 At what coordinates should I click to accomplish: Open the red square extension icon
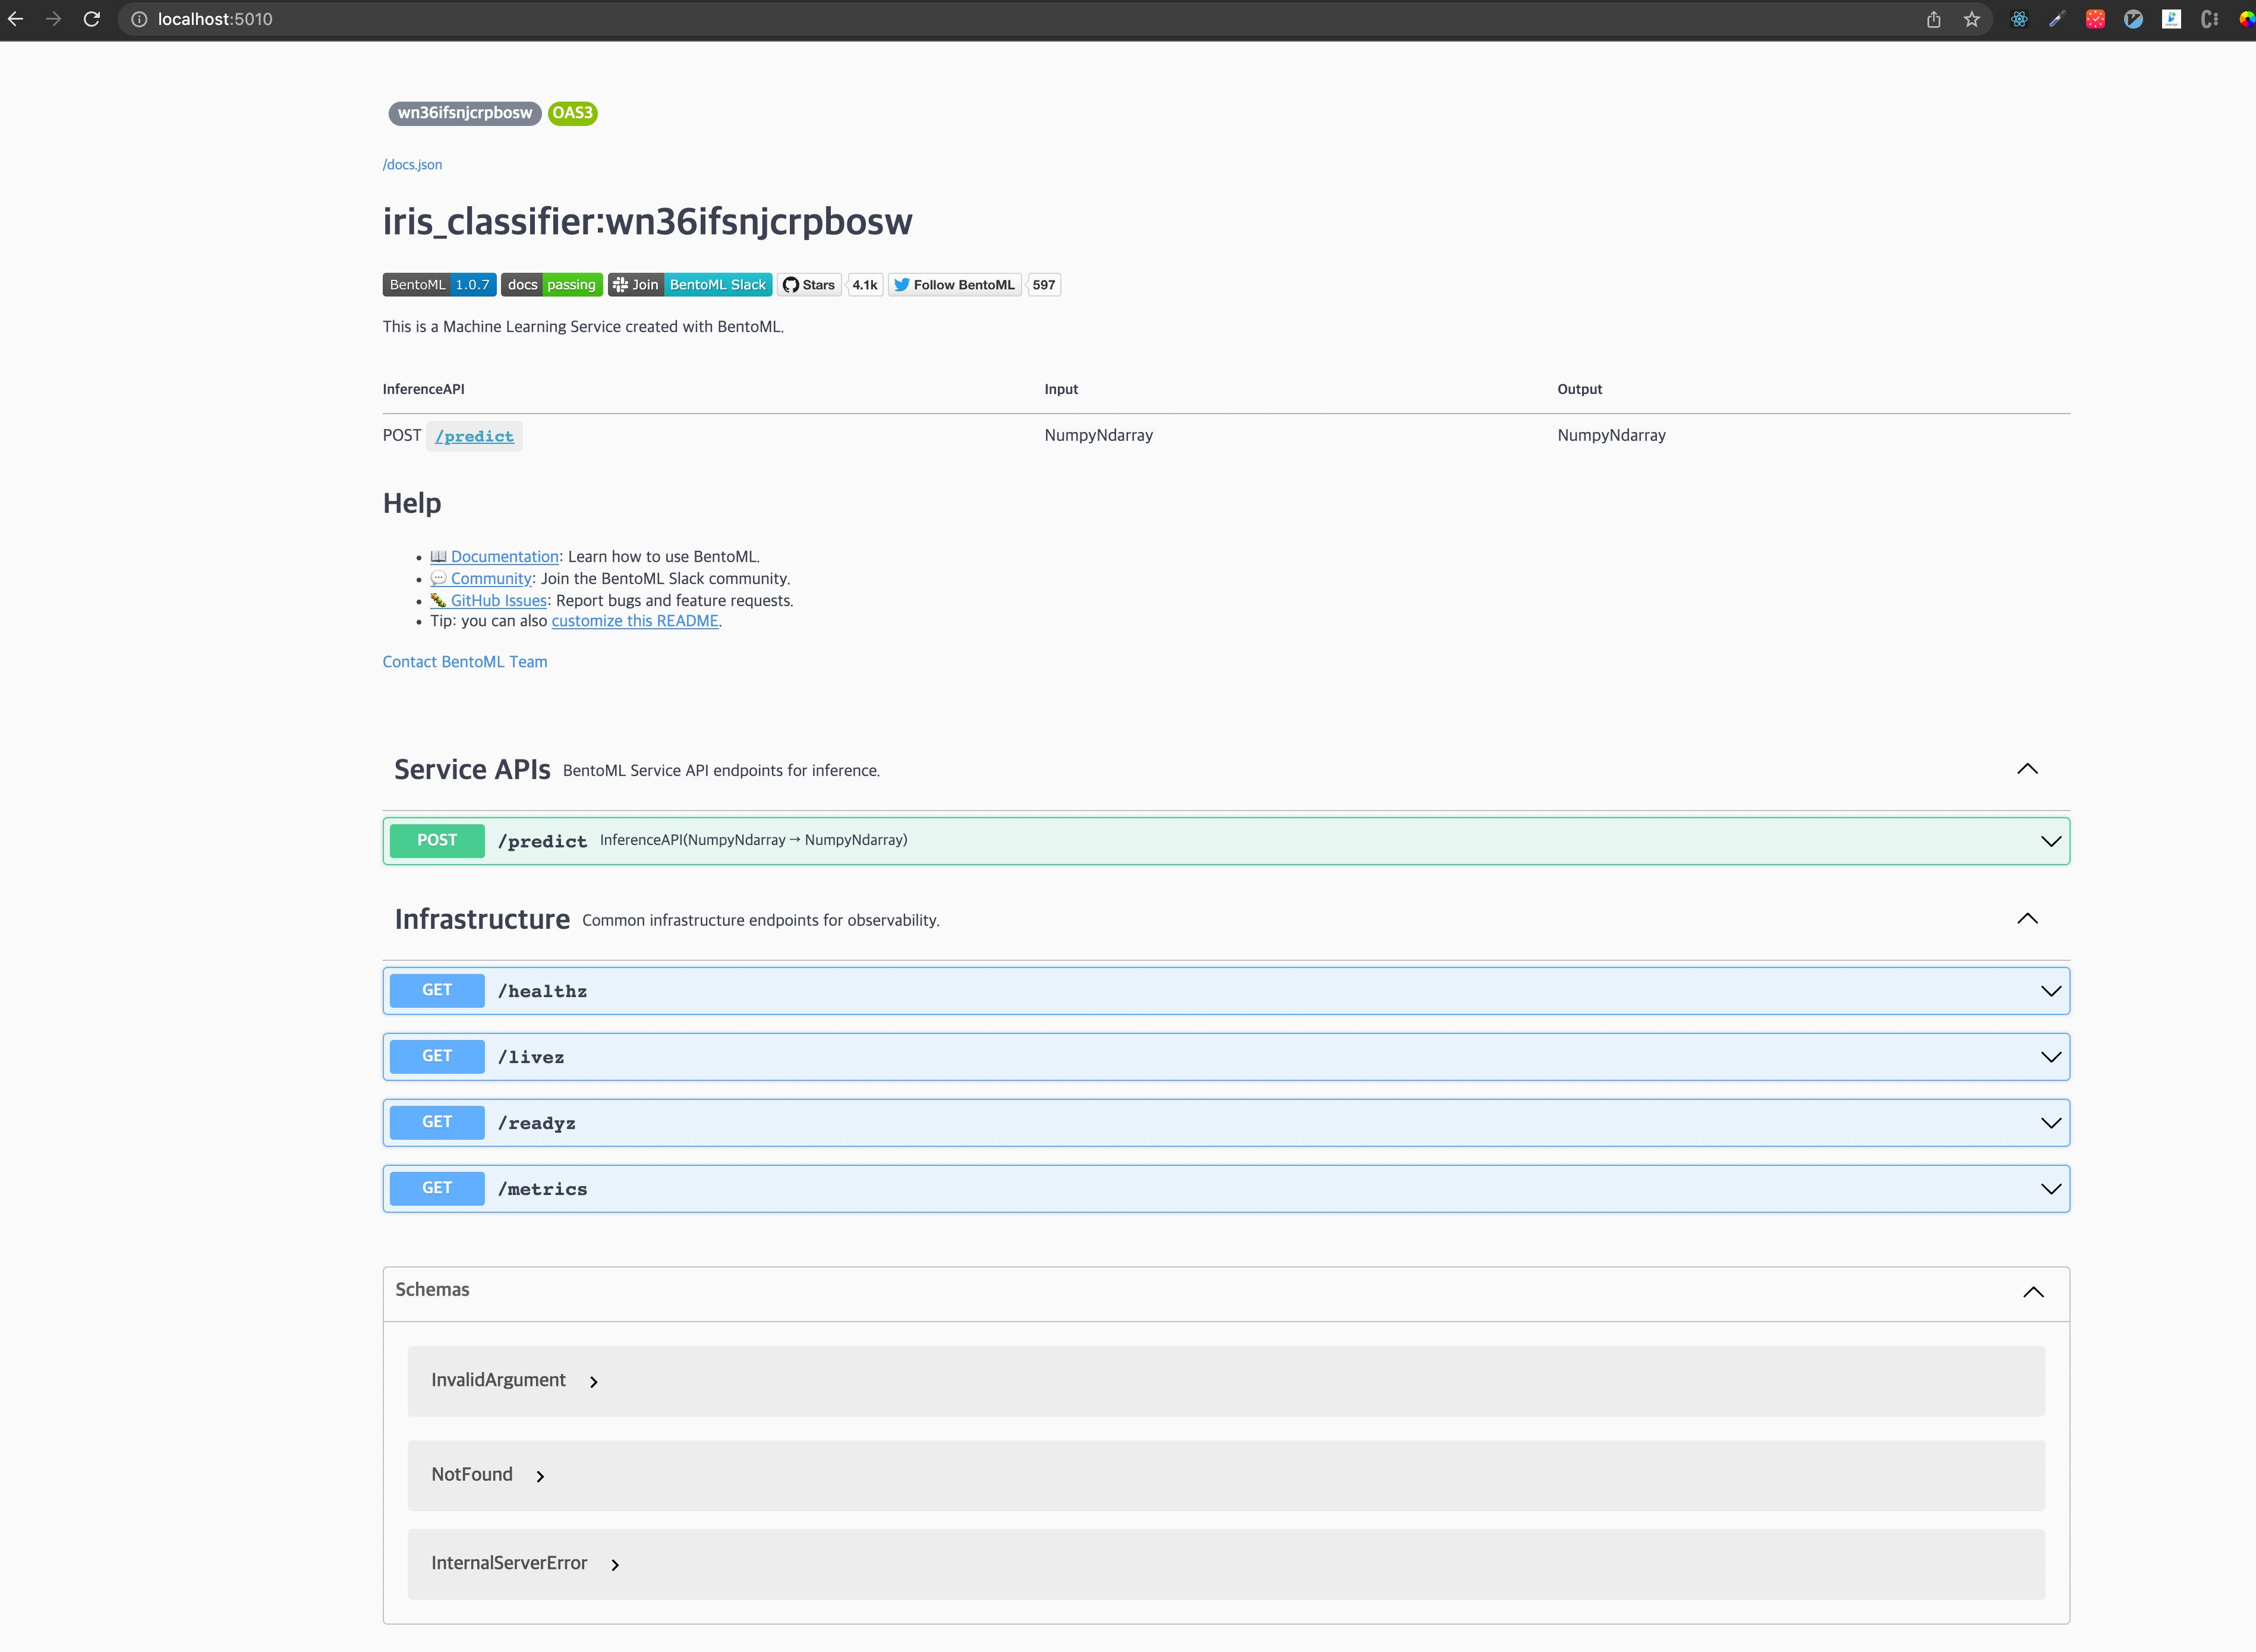tap(2095, 19)
